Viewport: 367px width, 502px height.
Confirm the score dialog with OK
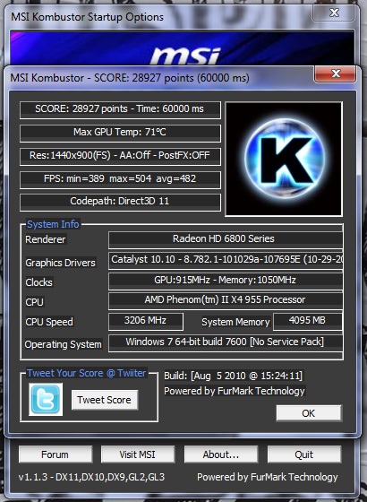coord(309,413)
